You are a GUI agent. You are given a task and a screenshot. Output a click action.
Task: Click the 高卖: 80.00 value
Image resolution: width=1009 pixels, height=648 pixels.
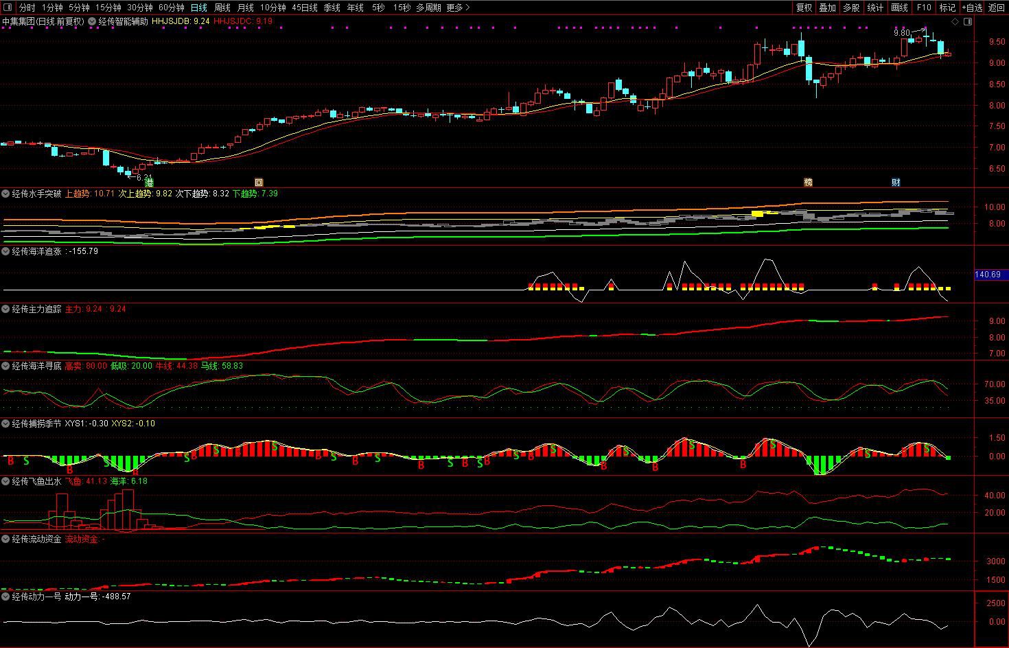(86, 366)
